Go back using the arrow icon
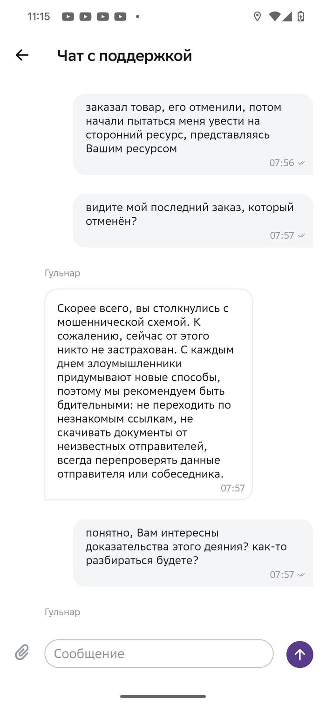This screenshot has width=326, height=706. (22, 55)
